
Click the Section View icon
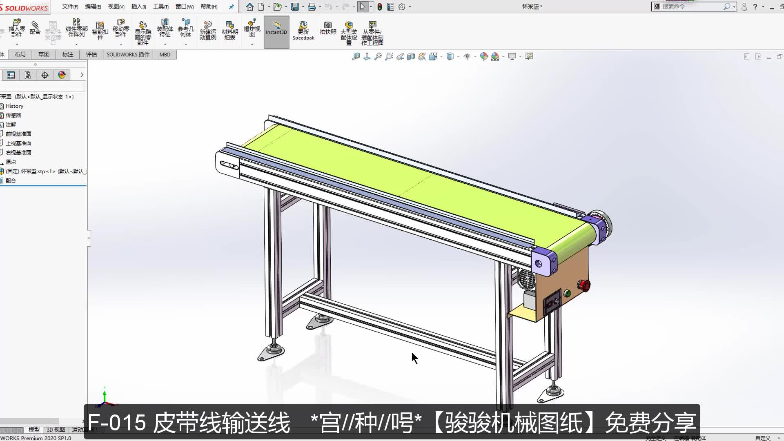(x=411, y=56)
